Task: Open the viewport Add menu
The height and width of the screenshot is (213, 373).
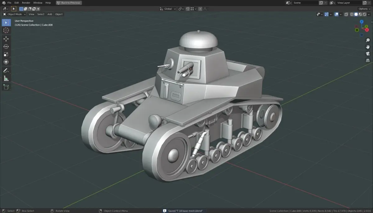Action: click(x=50, y=14)
